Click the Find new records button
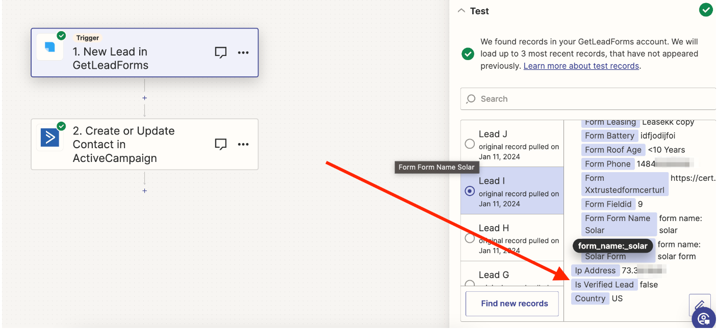717x329 pixels. (512, 303)
